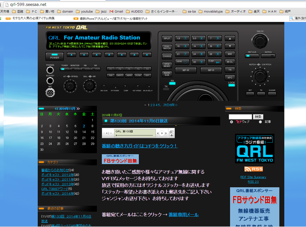The width and height of the screenshot is (306, 227).
Task: Click the linked calendar date 7
Action: (84, 126)
